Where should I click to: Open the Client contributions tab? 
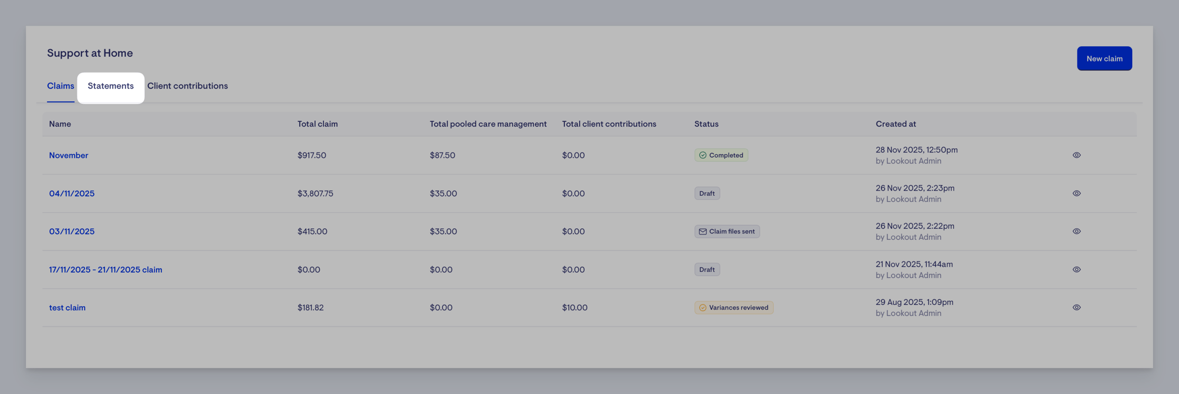pyautogui.click(x=188, y=86)
